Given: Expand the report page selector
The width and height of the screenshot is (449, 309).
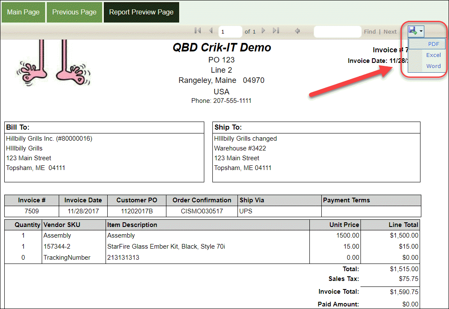Looking at the screenshot, I should point(230,31).
